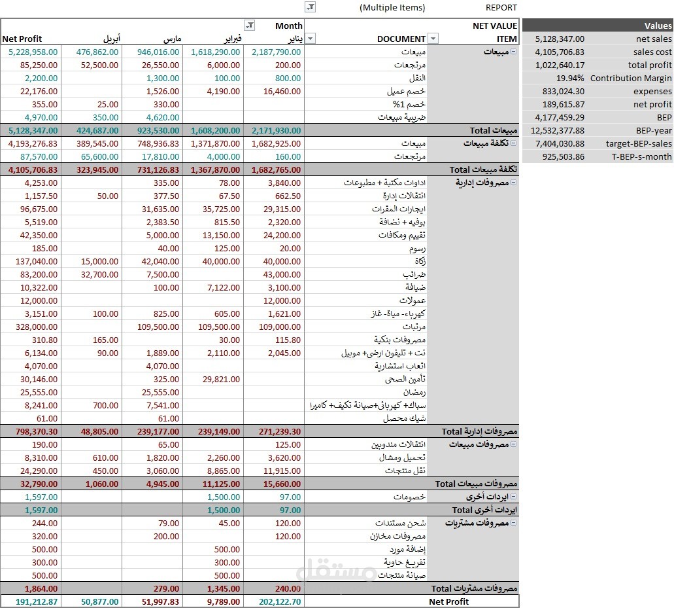The image size is (674, 608).
Task: Select the أبريل month column header
Action: 112,39
